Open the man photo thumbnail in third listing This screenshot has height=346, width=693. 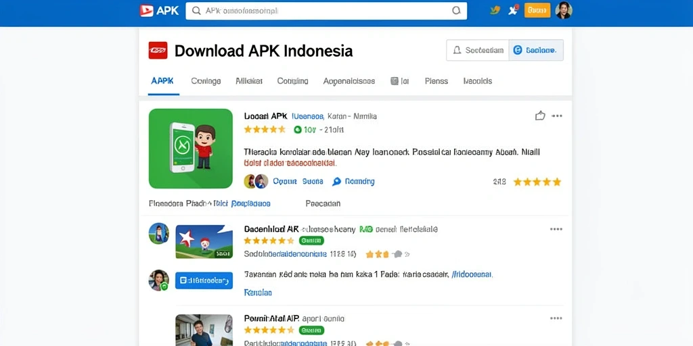[204, 330]
